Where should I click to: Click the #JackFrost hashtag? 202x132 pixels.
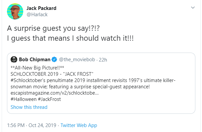[49, 99]
